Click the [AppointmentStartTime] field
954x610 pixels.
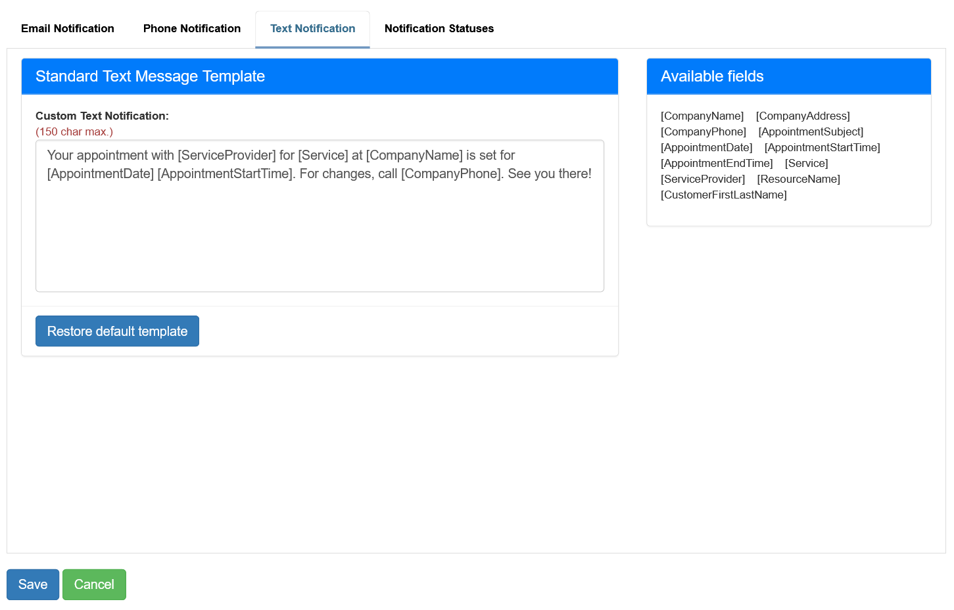(x=822, y=147)
